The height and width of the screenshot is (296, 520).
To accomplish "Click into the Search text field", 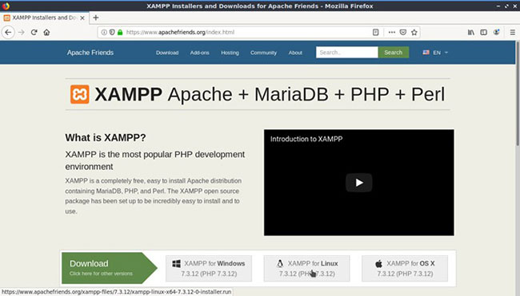I will [x=347, y=52].
